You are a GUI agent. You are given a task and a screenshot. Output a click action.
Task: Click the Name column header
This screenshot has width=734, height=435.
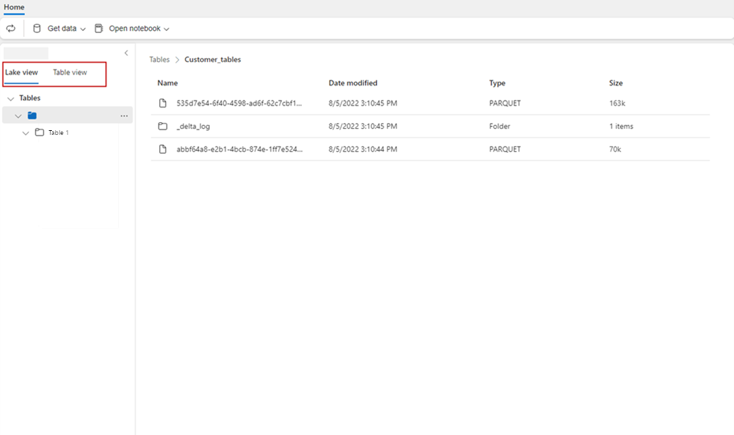click(167, 83)
